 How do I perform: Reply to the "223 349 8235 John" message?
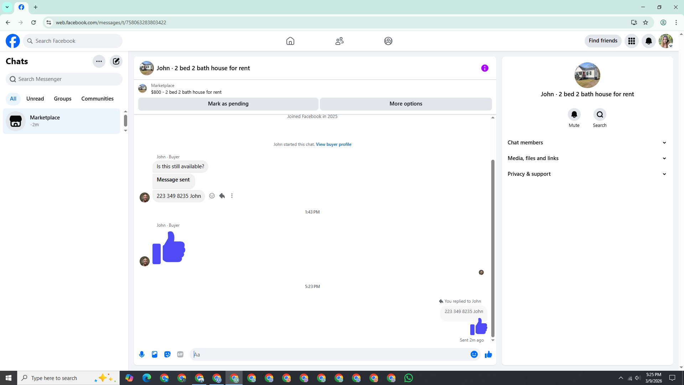[x=222, y=196]
